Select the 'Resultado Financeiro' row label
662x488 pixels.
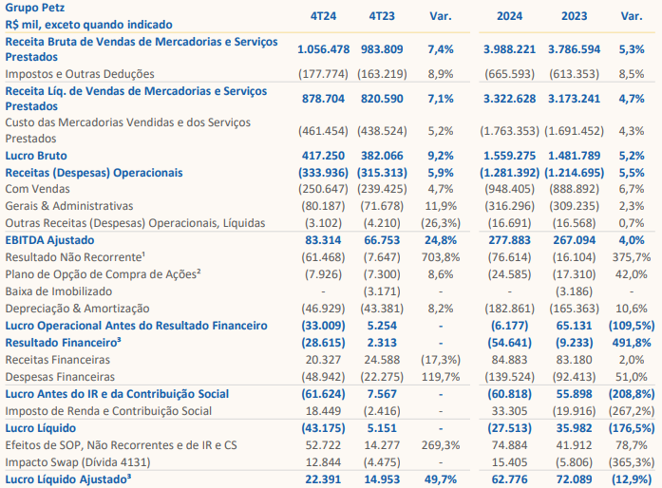(x=63, y=343)
